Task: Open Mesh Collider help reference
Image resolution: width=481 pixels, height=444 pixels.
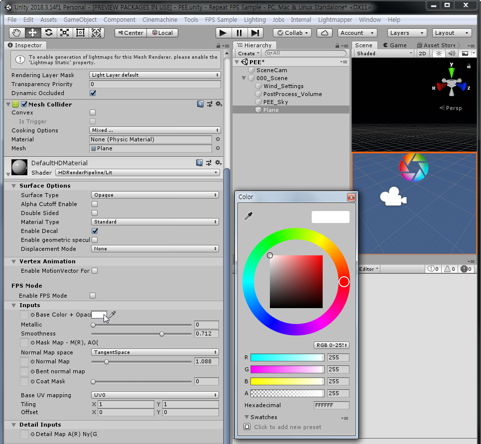Action: 200,104
